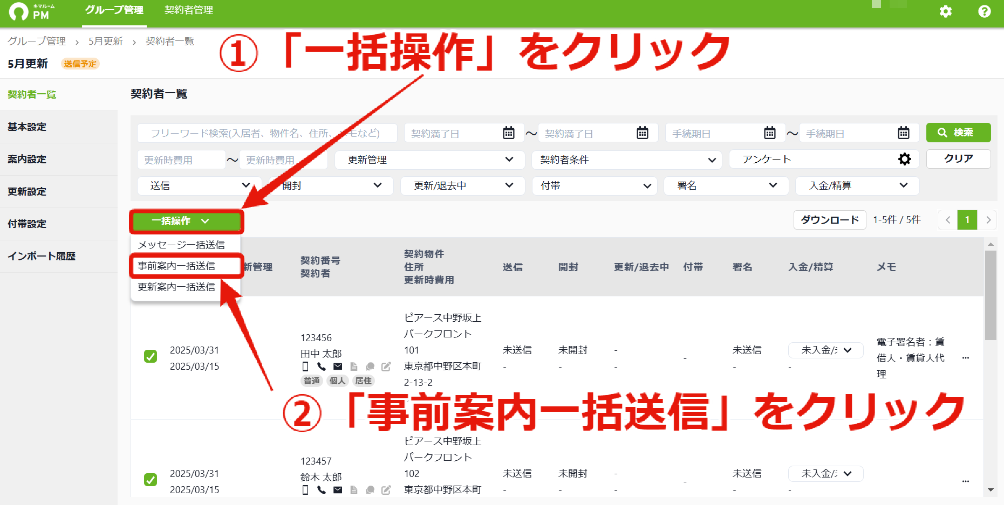Click the クリア button
Image resolution: width=1004 pixels, height=505 pixels.
(x=958, y=158)
